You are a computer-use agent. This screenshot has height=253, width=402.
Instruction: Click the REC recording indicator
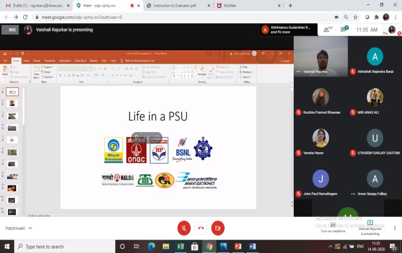coord(10,30)
